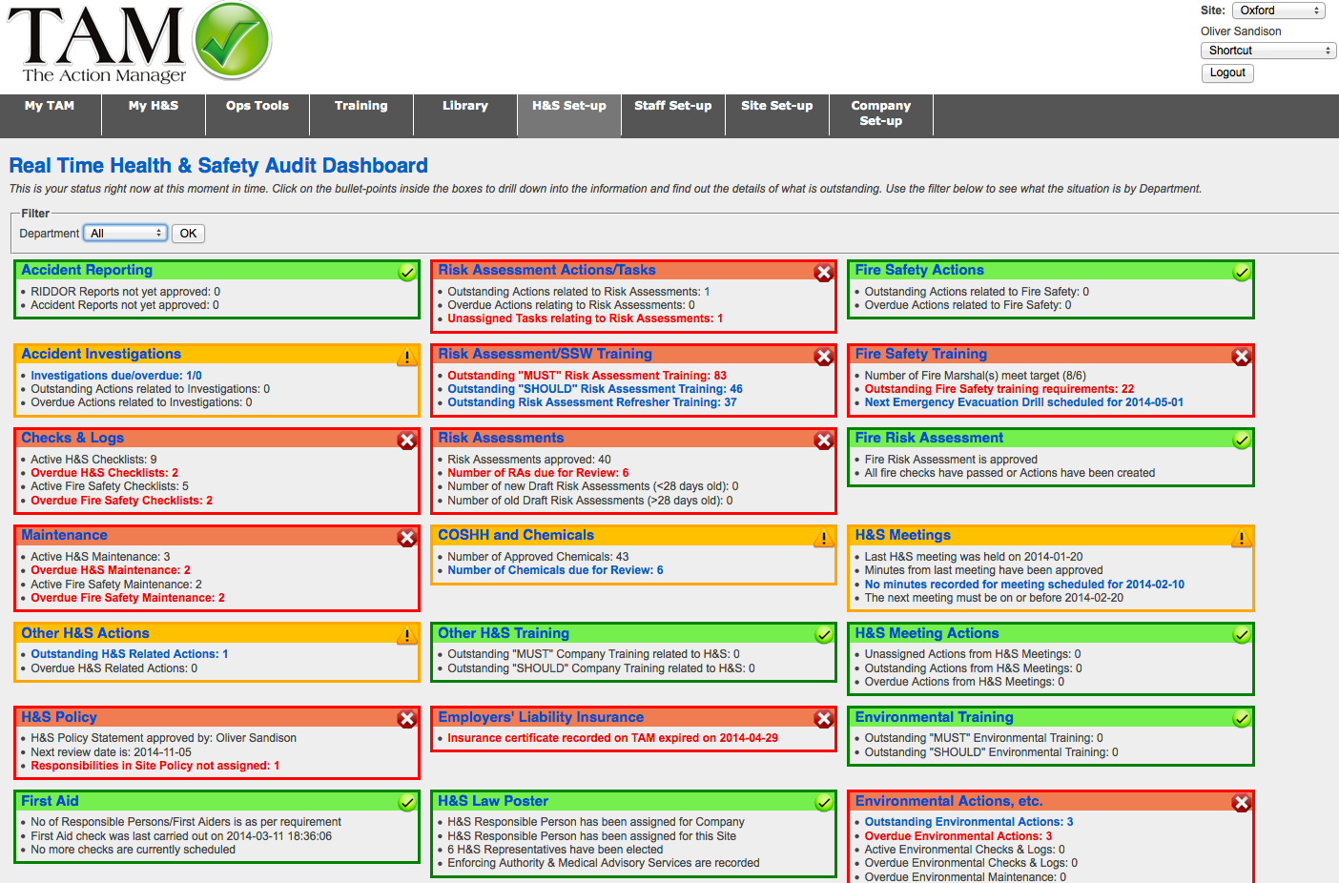The image size is (1339, 883).
Task: Click red cross icon on Employers' Liability Insurance
Action: pos(824,720)
